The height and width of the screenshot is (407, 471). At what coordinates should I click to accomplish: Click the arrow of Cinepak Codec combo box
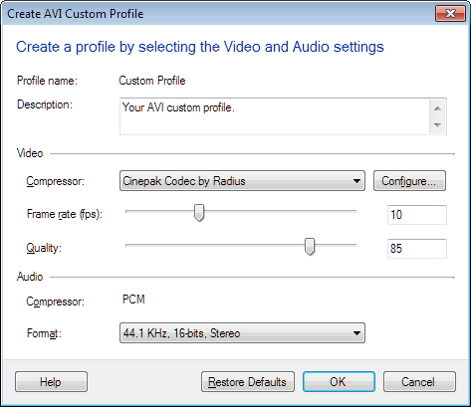pos(356,181)
